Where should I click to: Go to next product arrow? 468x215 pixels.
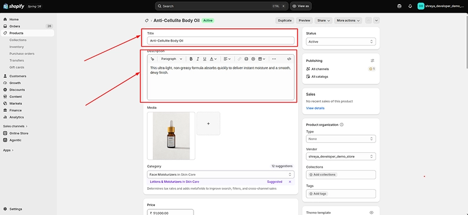376,21
